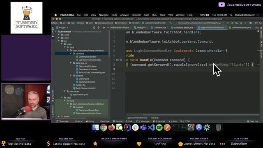
Task: Open the Trash in the dock
Action: [218, 127]
